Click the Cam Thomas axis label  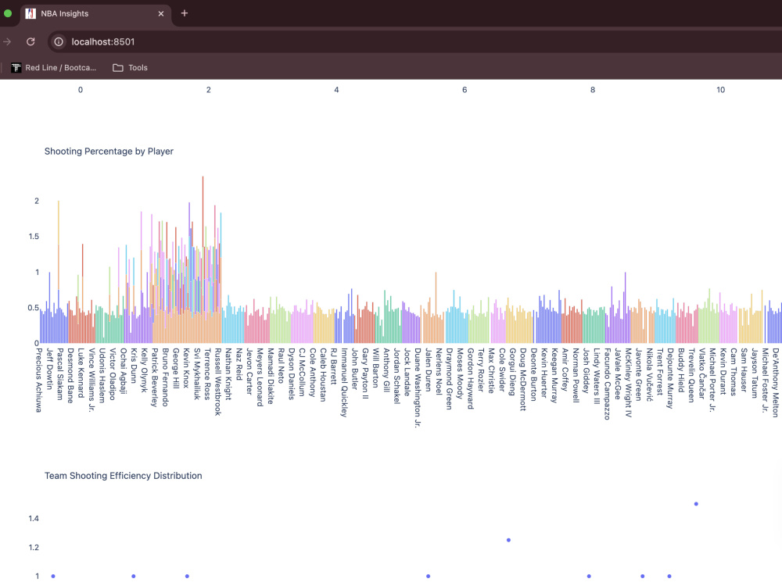point(734,372)
